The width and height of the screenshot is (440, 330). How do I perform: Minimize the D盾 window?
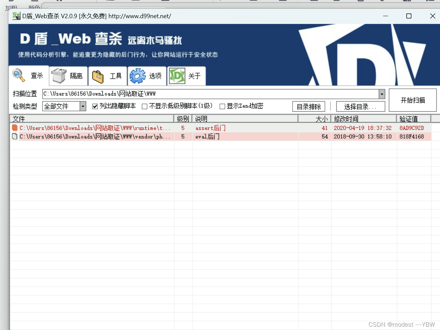(385, 16)
